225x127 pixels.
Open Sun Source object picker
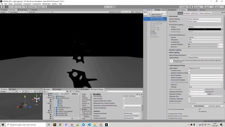[222, 21]
